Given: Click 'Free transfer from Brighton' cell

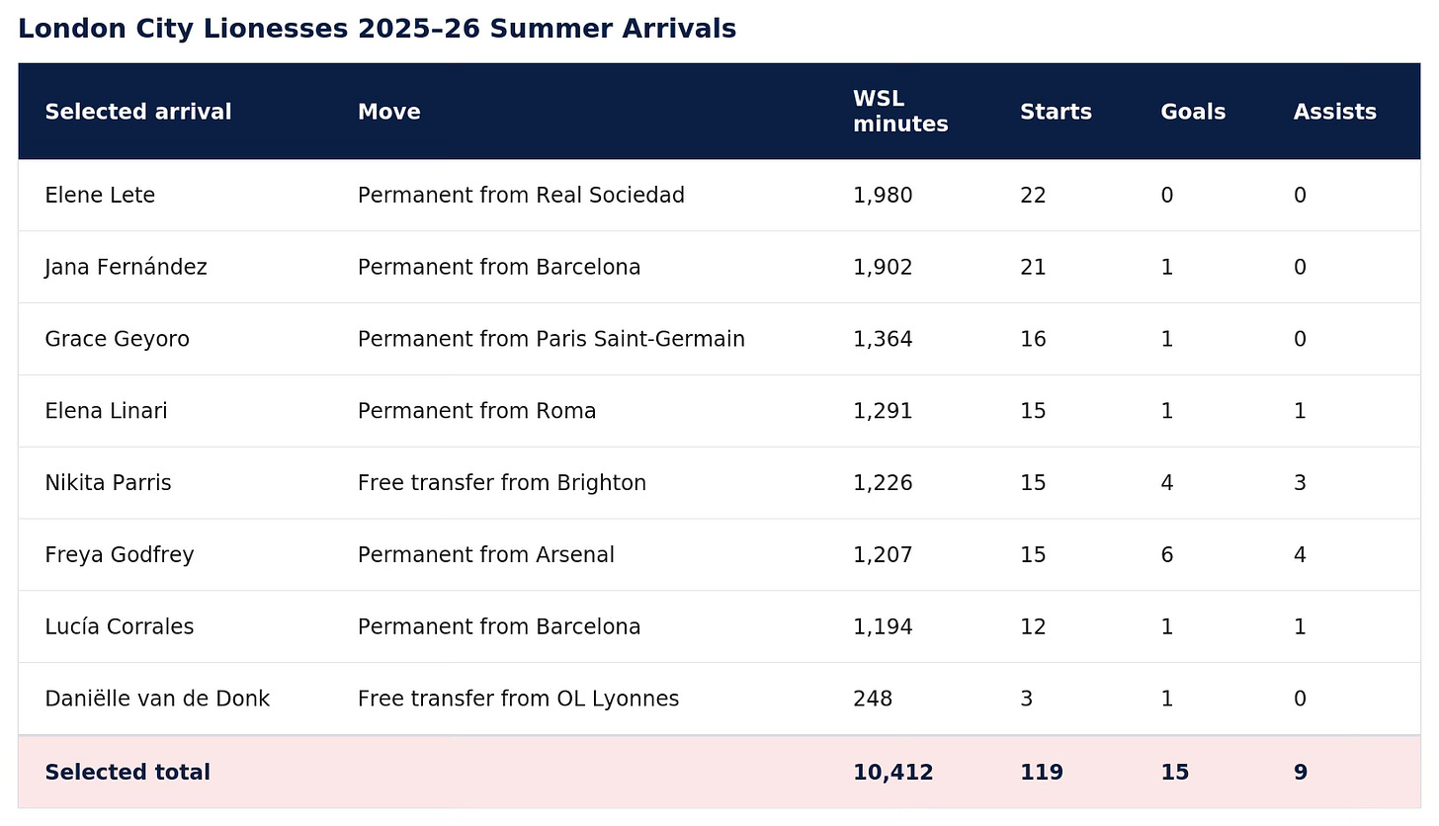Looking at the screenshot, I should pos(502,483).
